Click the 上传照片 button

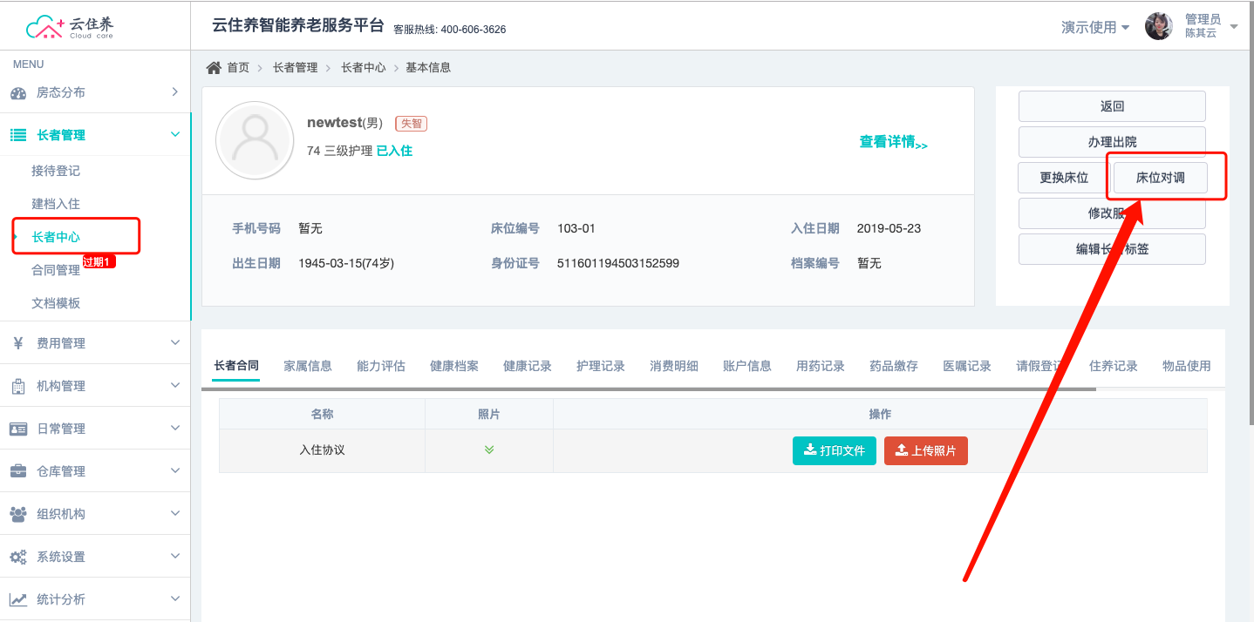[925, 451]
